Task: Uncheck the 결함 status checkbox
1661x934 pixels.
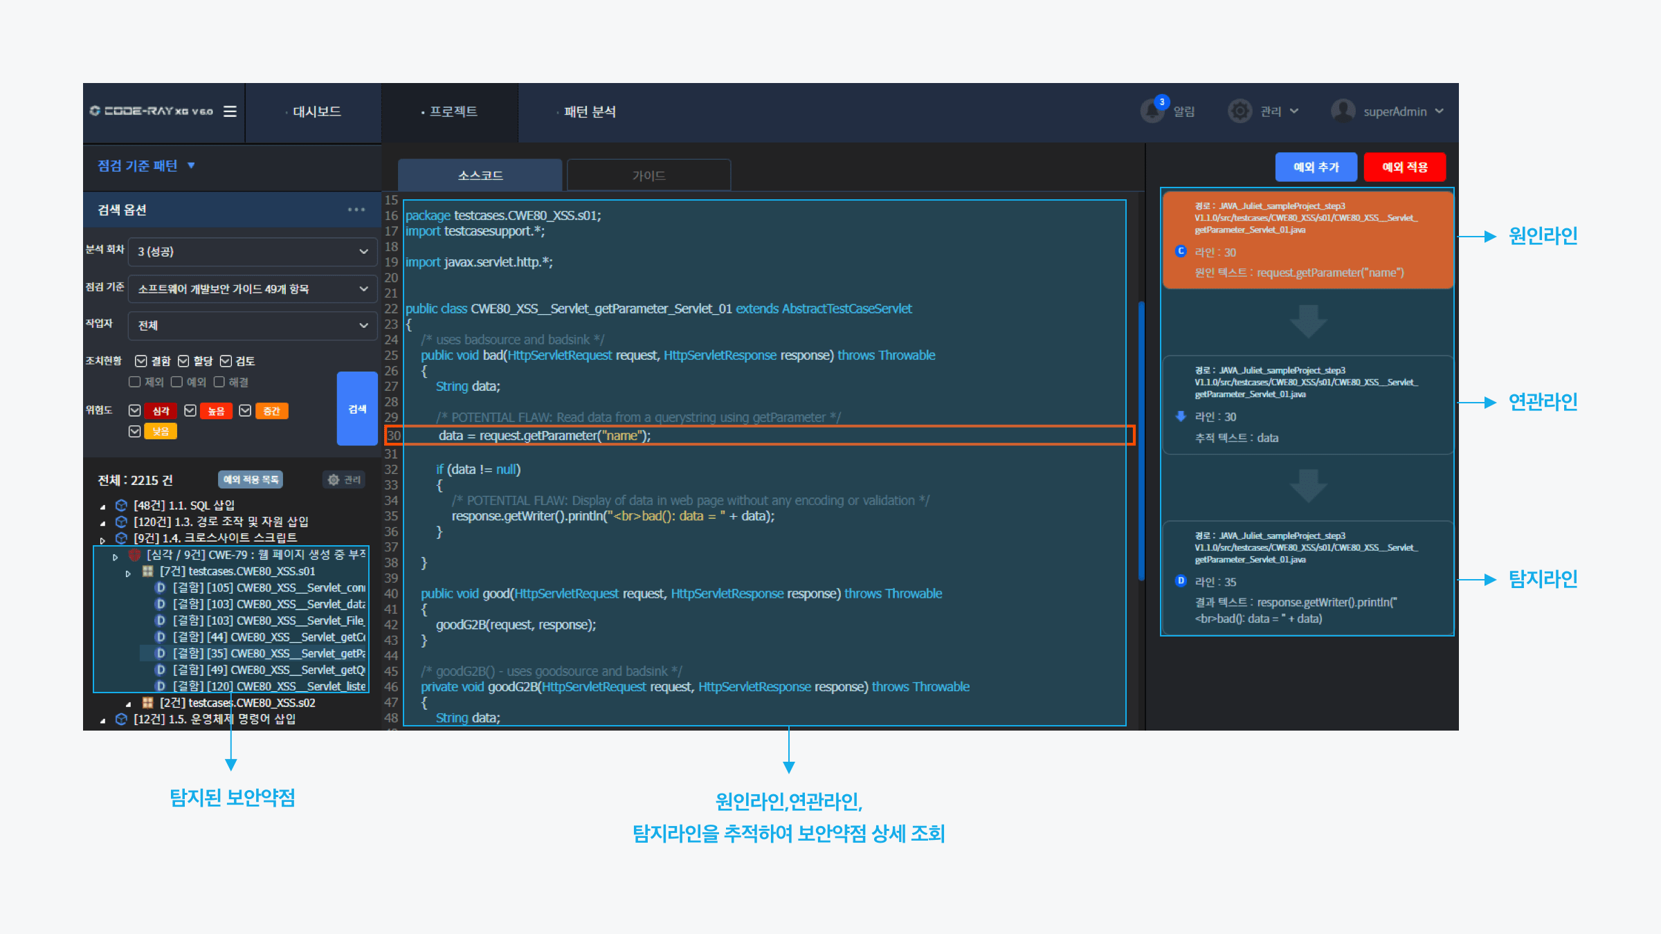Action: (x=141, y=361)
